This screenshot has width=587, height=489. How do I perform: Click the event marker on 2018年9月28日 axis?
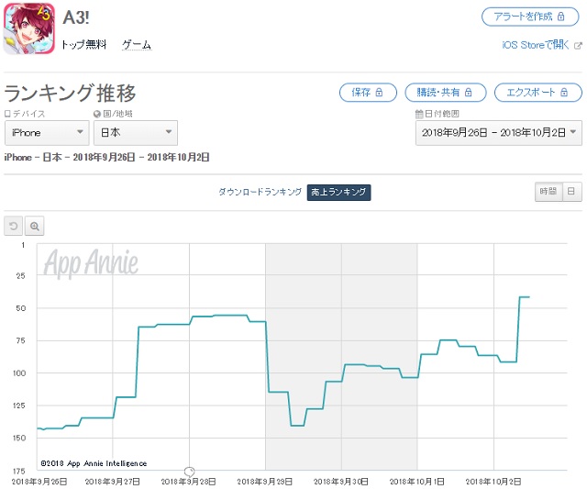click(190, 471)
